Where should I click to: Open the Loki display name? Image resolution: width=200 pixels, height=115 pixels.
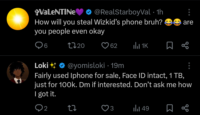pos(41,65)
